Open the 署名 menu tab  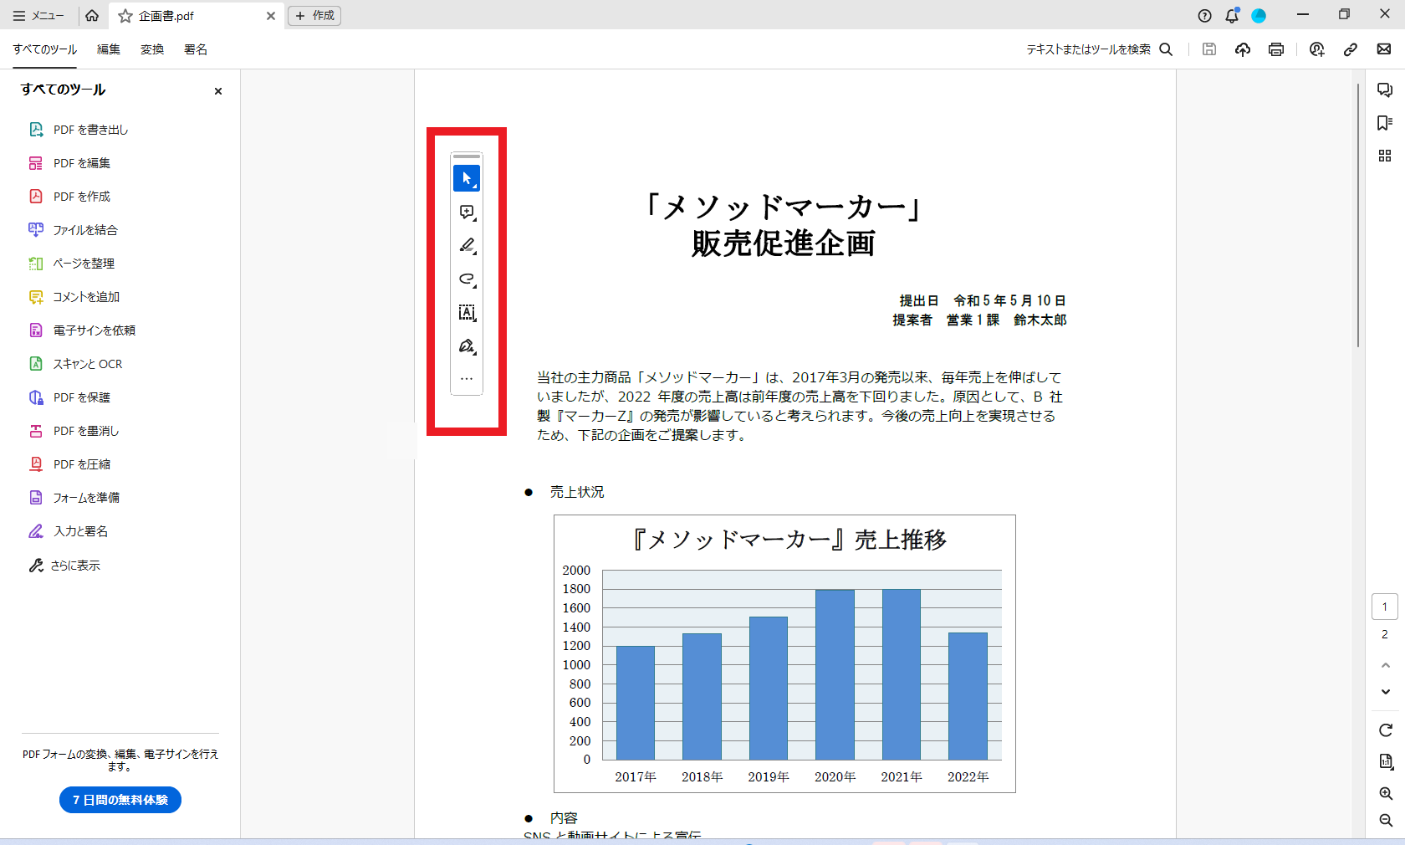pos(195,49)
